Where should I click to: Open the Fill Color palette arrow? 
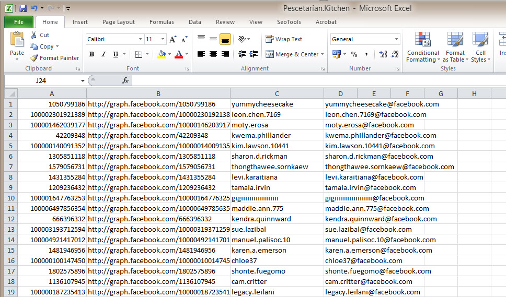(169, 54)
